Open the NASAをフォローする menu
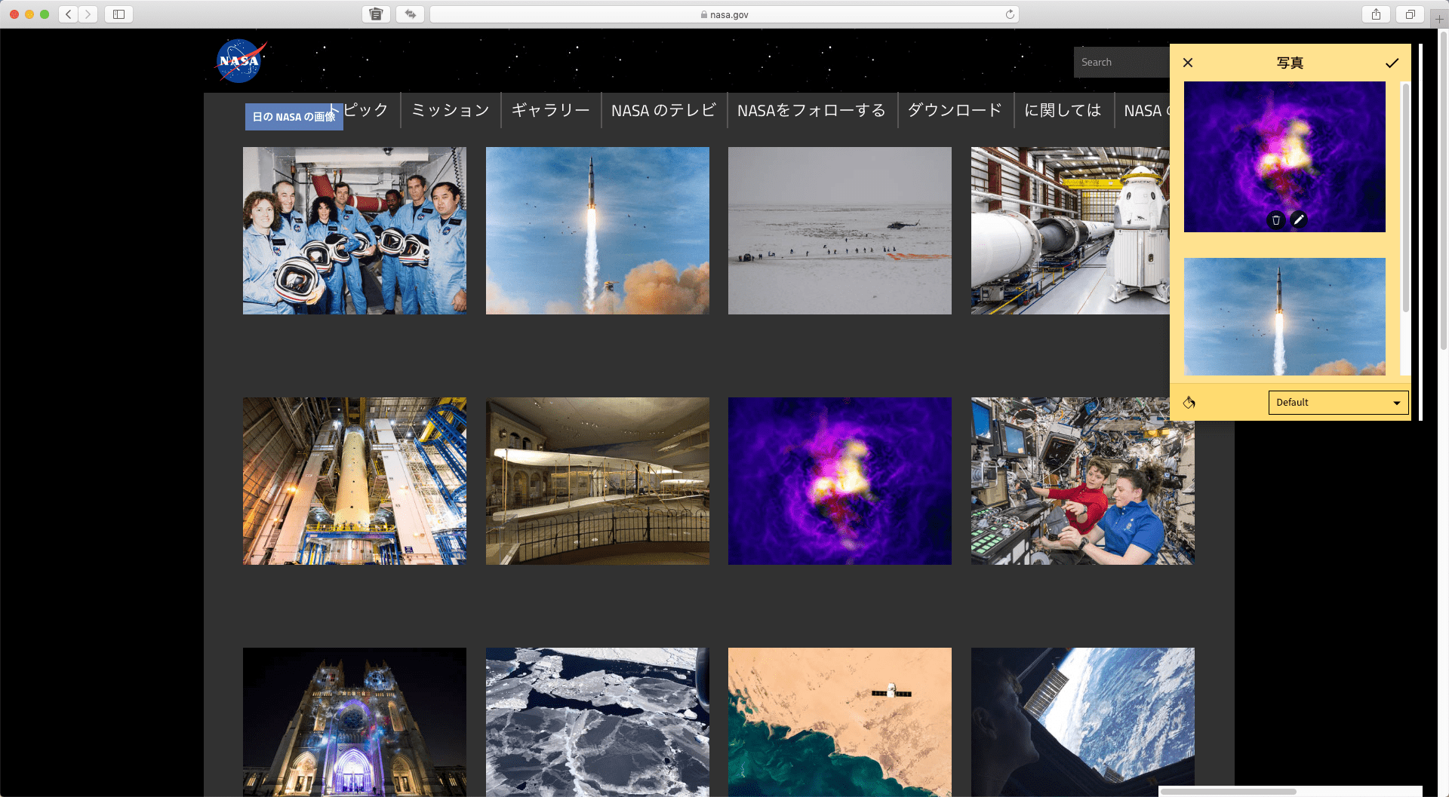Viewport: 1449px width, 797px height. click(x=811, y=110)
